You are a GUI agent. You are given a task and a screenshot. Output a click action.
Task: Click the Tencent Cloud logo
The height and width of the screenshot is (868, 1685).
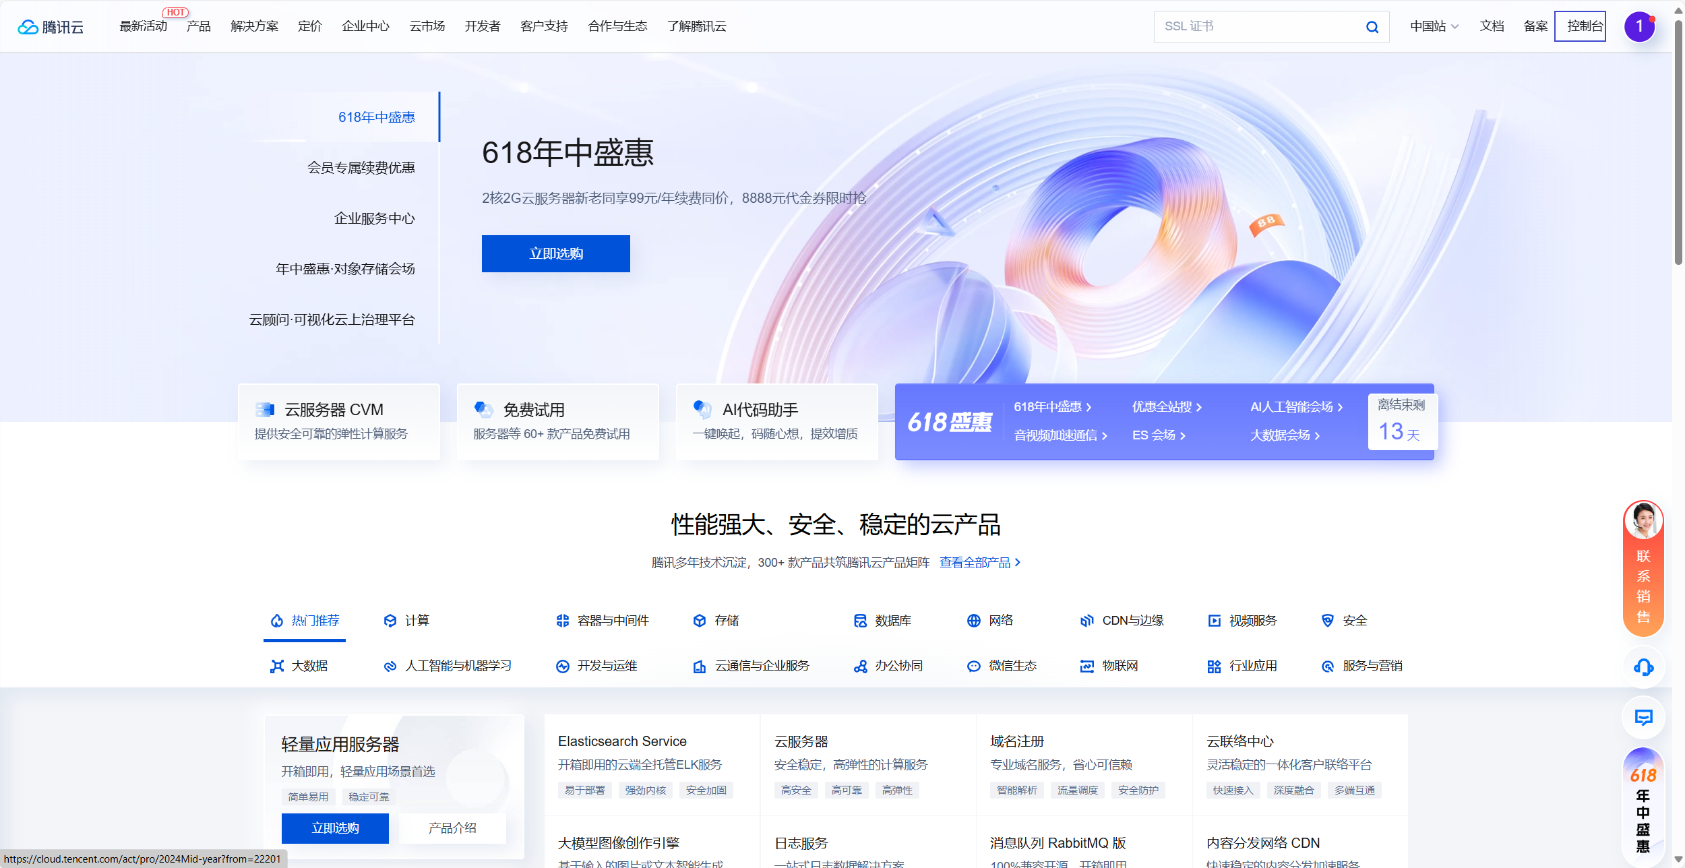pos(51,27)
